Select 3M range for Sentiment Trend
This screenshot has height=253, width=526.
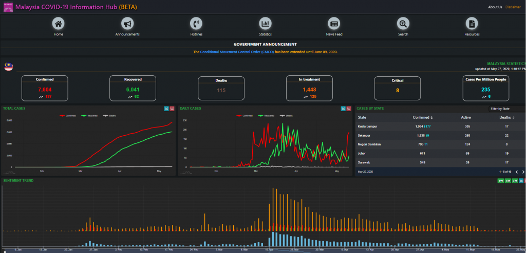514,181
